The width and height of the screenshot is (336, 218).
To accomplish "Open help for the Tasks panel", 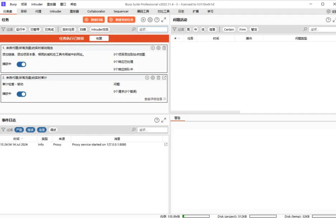I will (157, 20).
